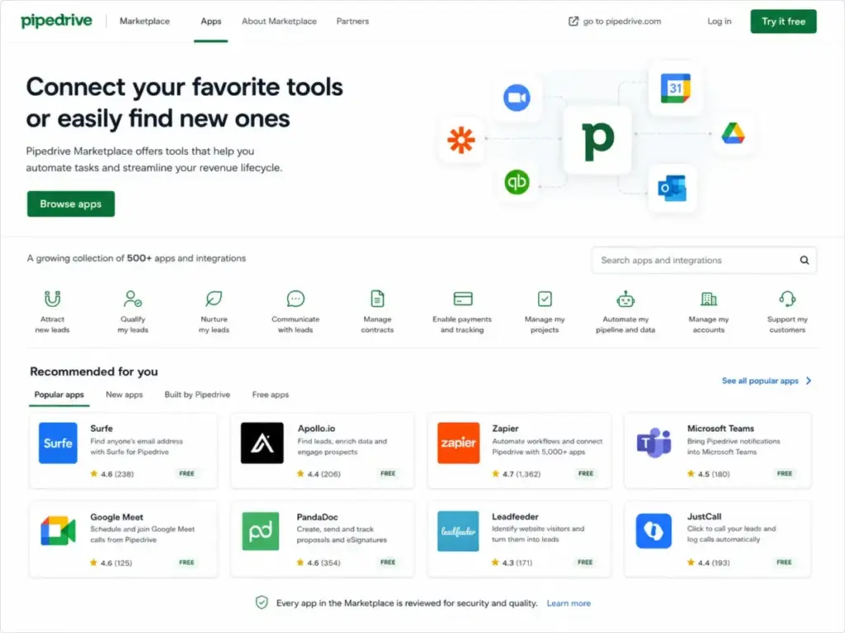
Task: Select Attract new leads category
Action: (52, 312)
